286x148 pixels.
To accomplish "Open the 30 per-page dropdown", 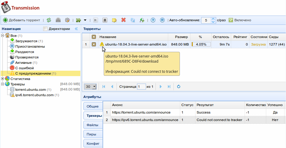I will click(x=90, y=87).
